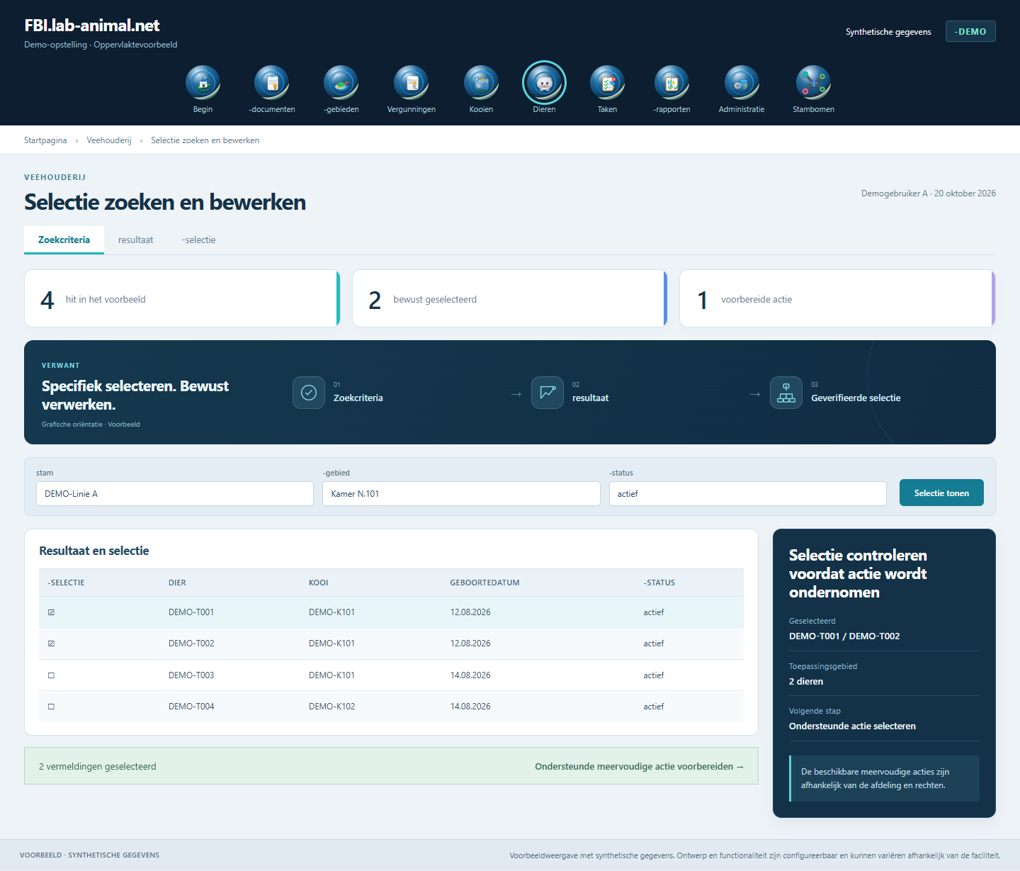Click the '2 bewust geselecteerd' card
Image resolution: width=1020 pixels, height=871 pixels.
510,298
